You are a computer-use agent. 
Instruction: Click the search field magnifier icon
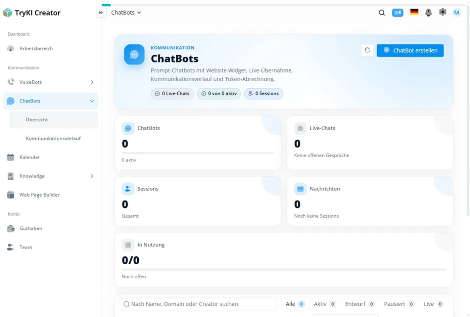coord(126,304)
